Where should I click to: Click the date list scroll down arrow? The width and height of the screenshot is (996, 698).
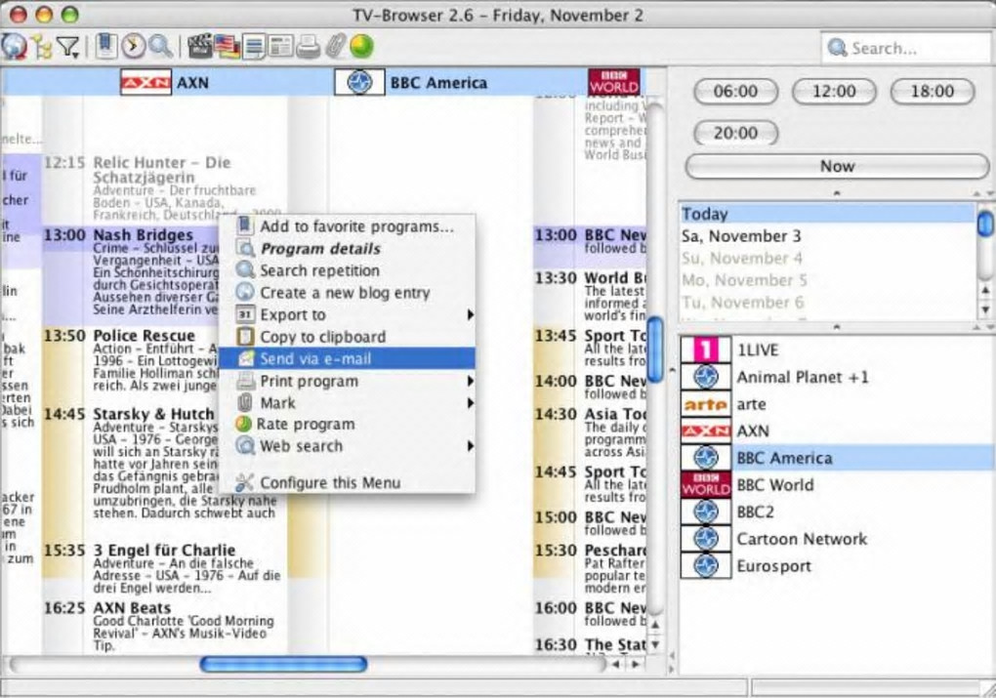[986, 309]
